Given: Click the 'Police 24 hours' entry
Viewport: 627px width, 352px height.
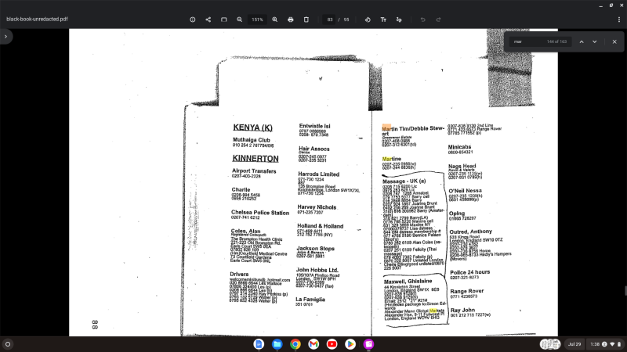Looking at the screenshot, I should (469, 271).
